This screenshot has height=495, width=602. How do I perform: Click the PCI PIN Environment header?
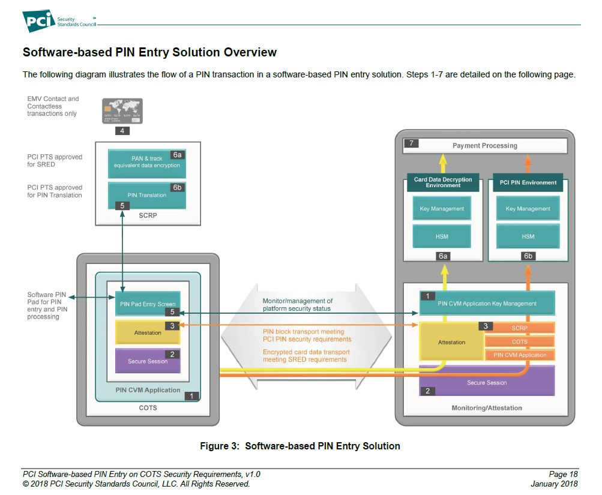(528, 182)
